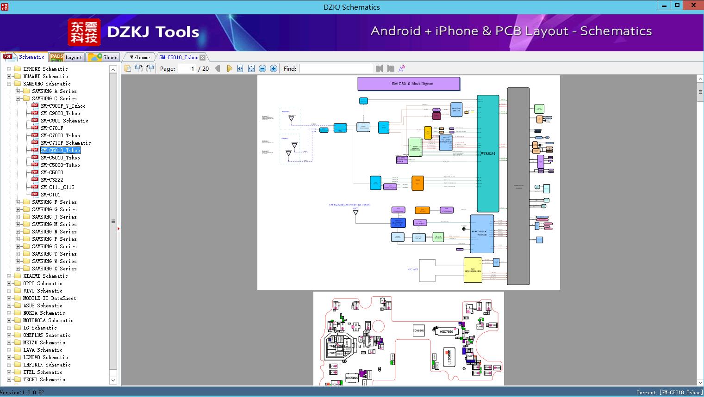
Task: Go to the next page arrow
Action: [229, 68]
